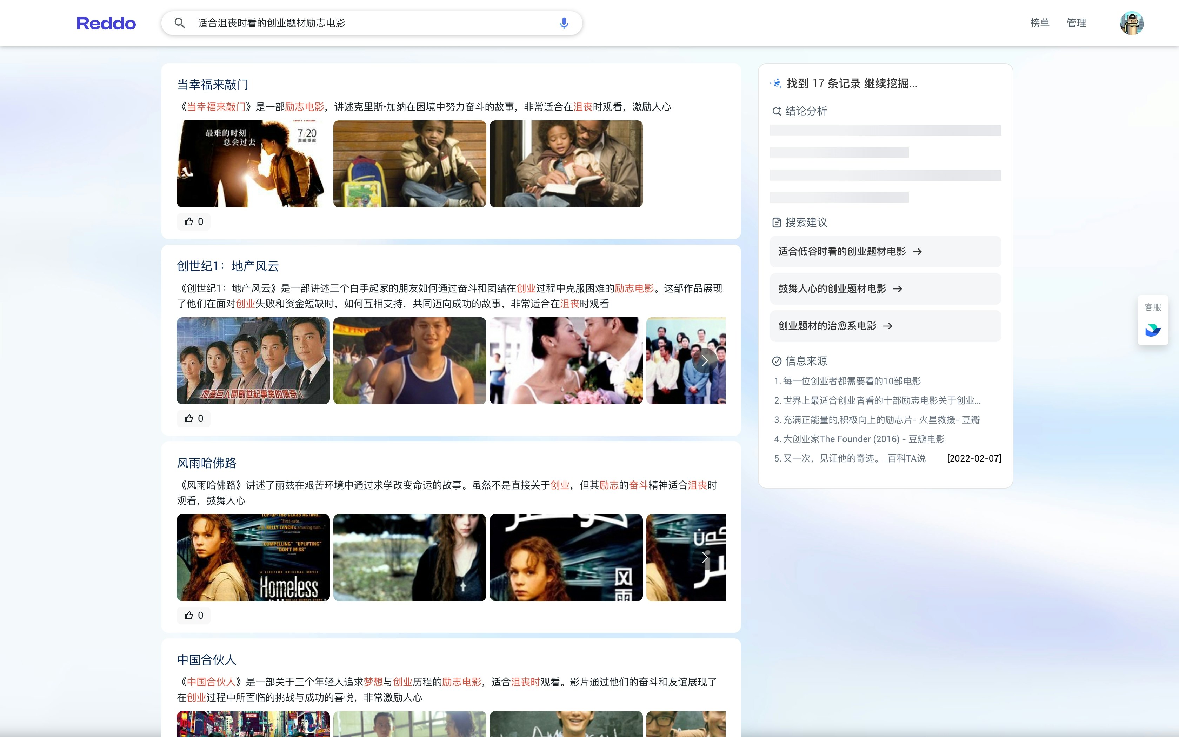Open 当幸福来敲门 father reading with son image

(566, 164)
